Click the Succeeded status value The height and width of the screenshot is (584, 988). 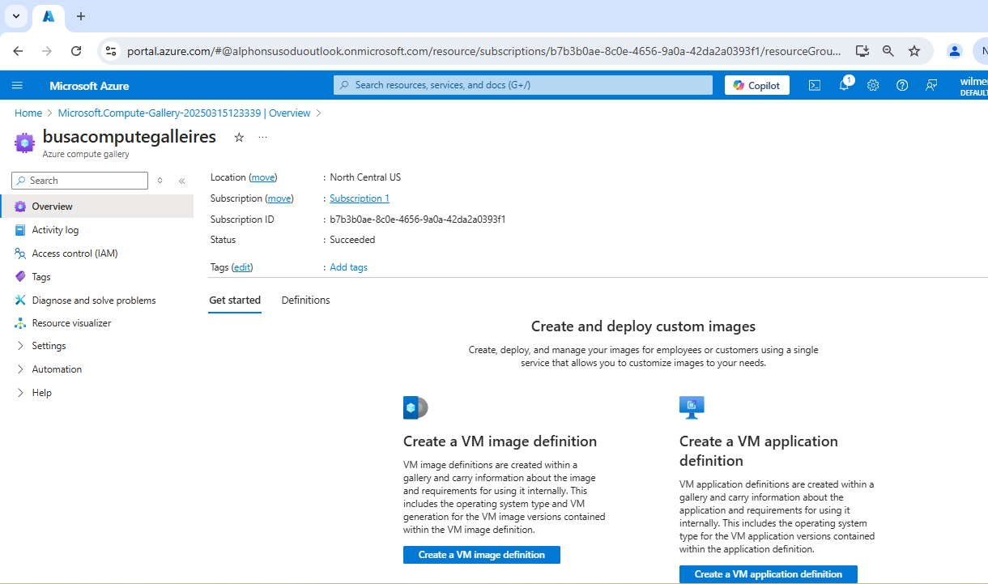[352, 240]
